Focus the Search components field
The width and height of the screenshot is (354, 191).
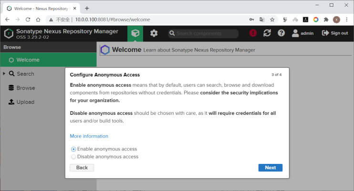click(203, 33)
